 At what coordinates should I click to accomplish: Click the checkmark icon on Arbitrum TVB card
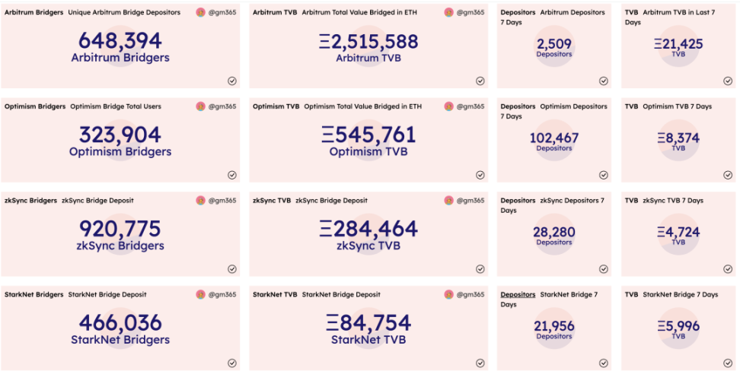coord(480,81)
